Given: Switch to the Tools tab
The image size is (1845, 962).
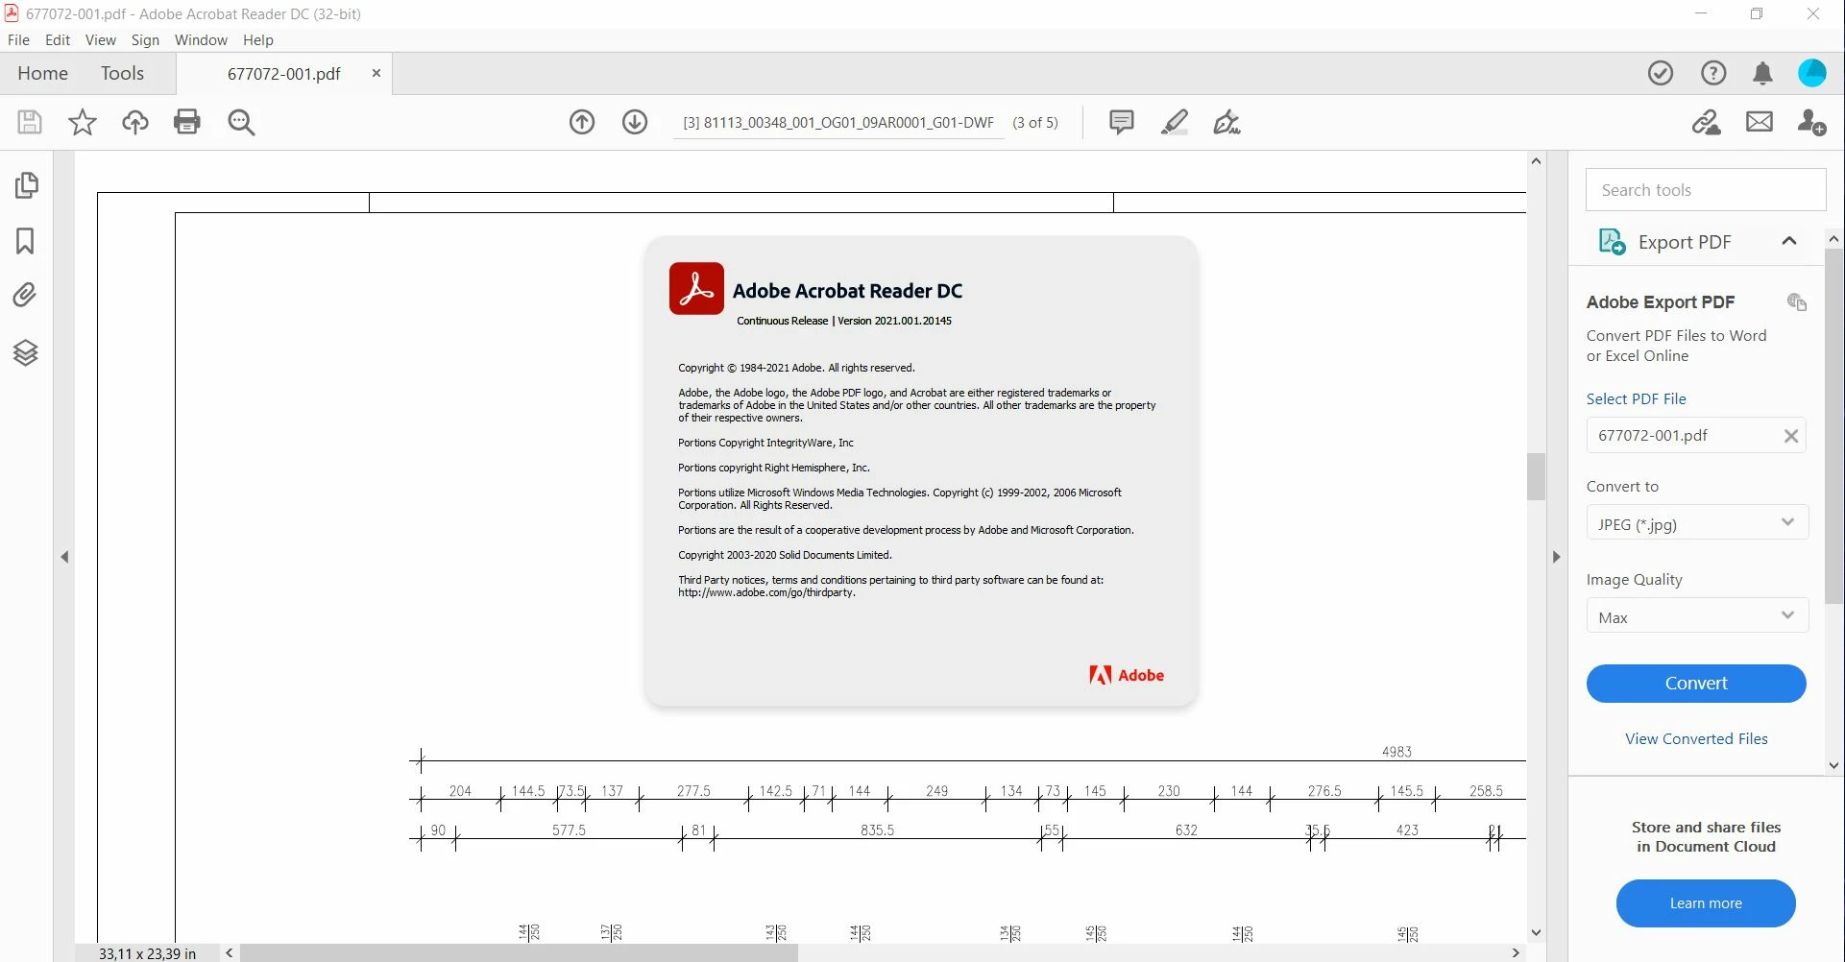Looking at the screenshot, I should pos(122,73).
